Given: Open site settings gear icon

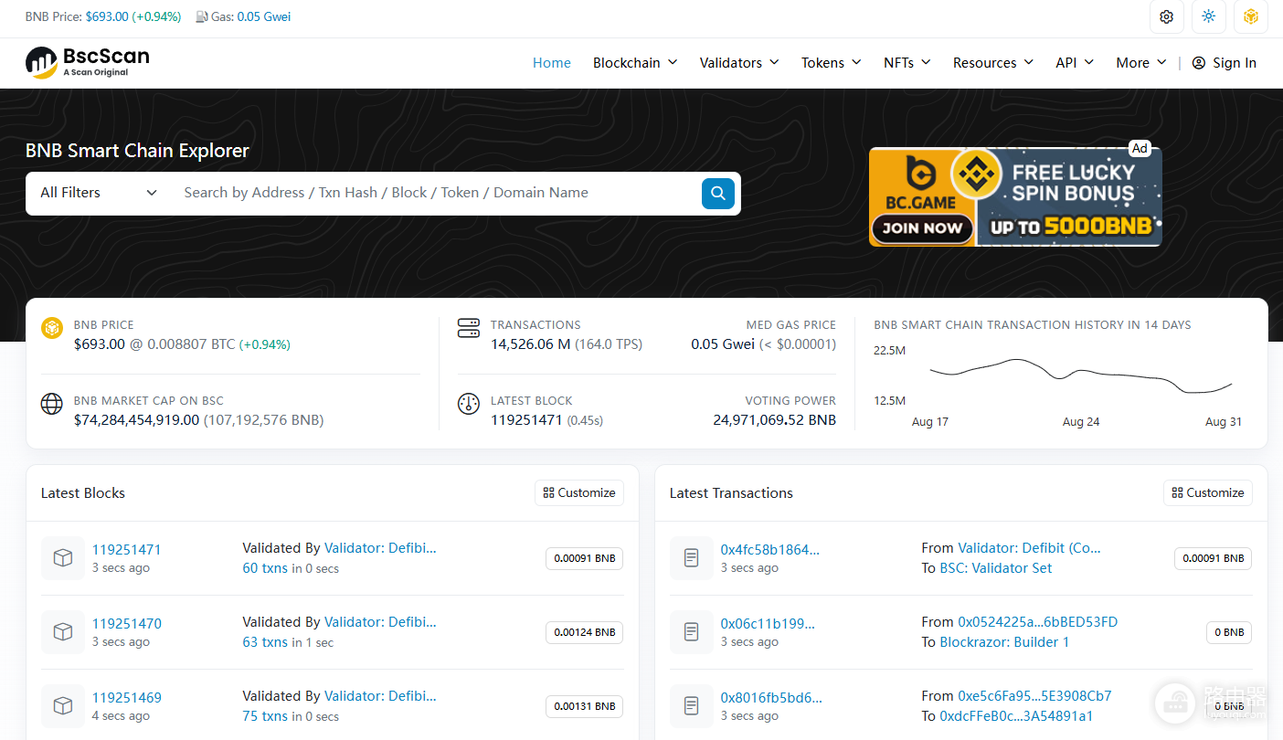Looking at the screenshot, I should point(1167,16).
